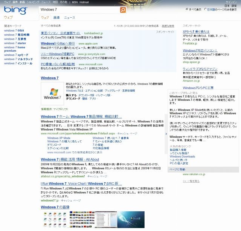
Task: Open related keyword windows 7 home premium
Action: click(15, 49)
